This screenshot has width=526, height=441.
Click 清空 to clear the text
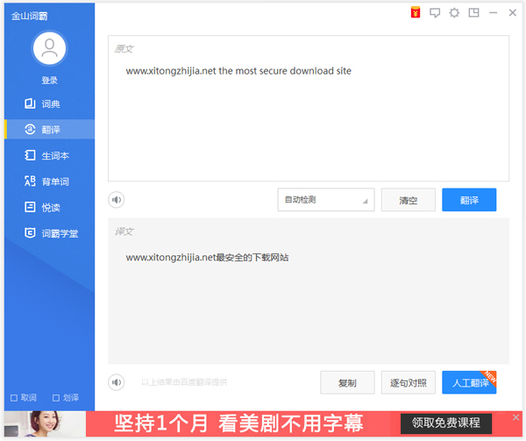click(408, 200)
